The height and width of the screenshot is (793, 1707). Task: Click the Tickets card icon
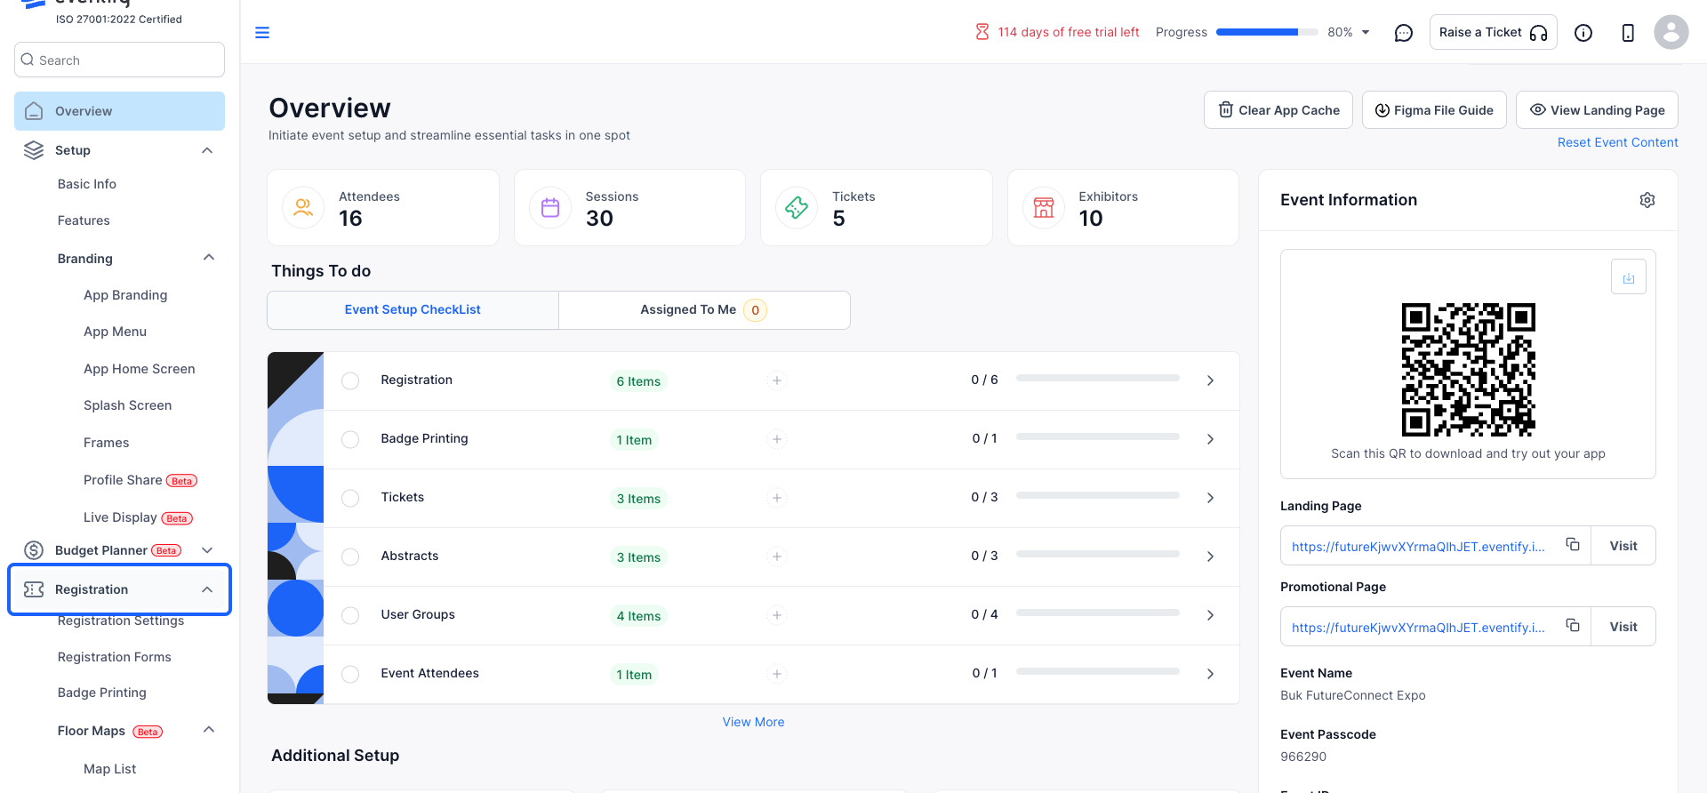pos(797,208)
